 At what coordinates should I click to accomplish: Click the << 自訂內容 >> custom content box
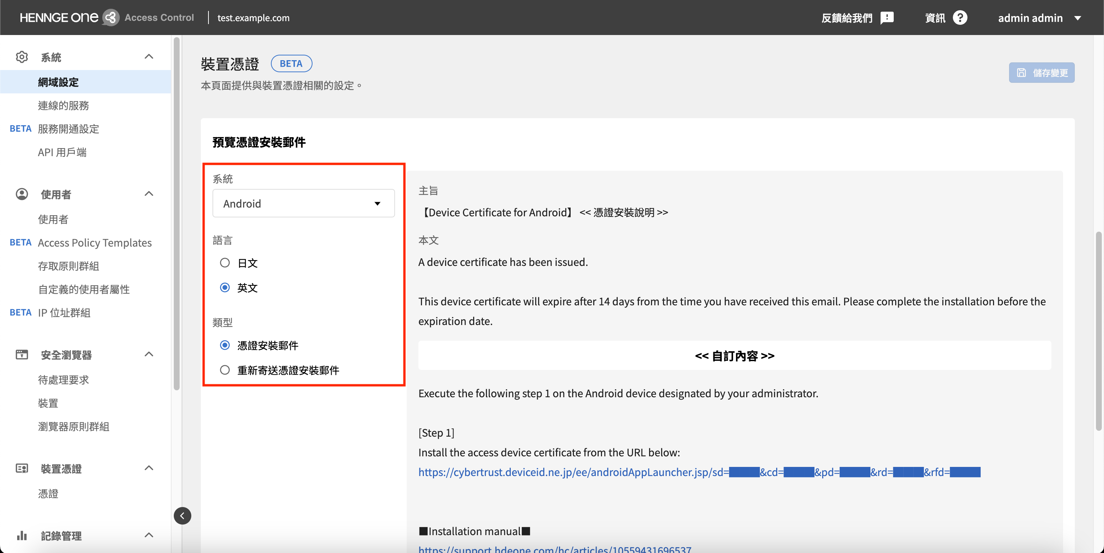click(735, 356)
